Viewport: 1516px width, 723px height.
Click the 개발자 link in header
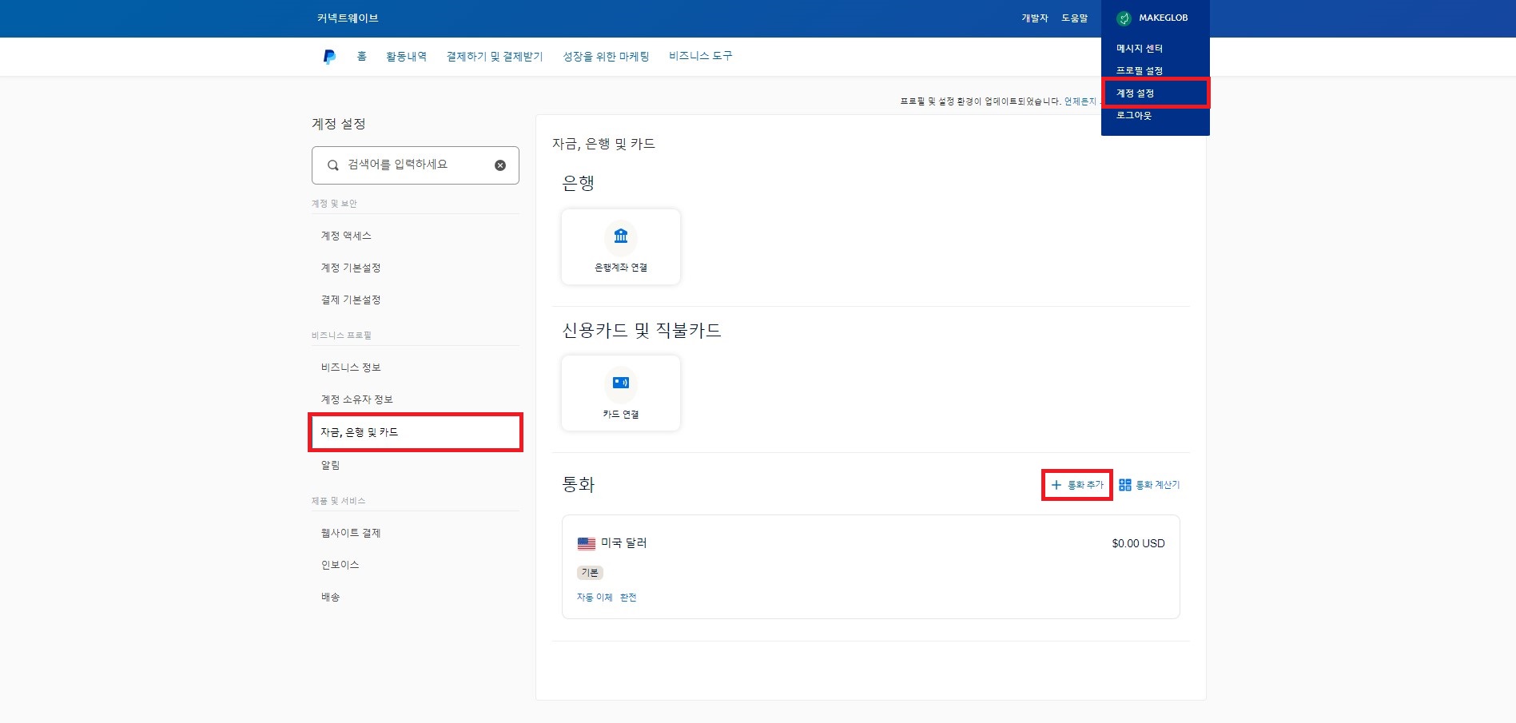[x=1034, y=18]
